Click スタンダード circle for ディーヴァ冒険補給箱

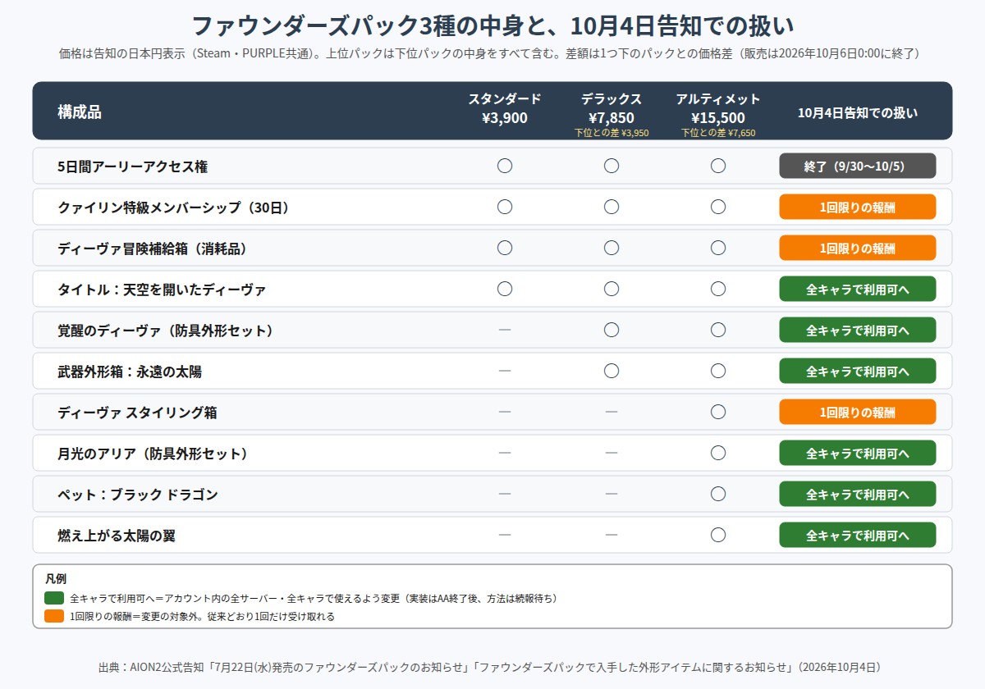pyautogui.click(x=505, y=248)
